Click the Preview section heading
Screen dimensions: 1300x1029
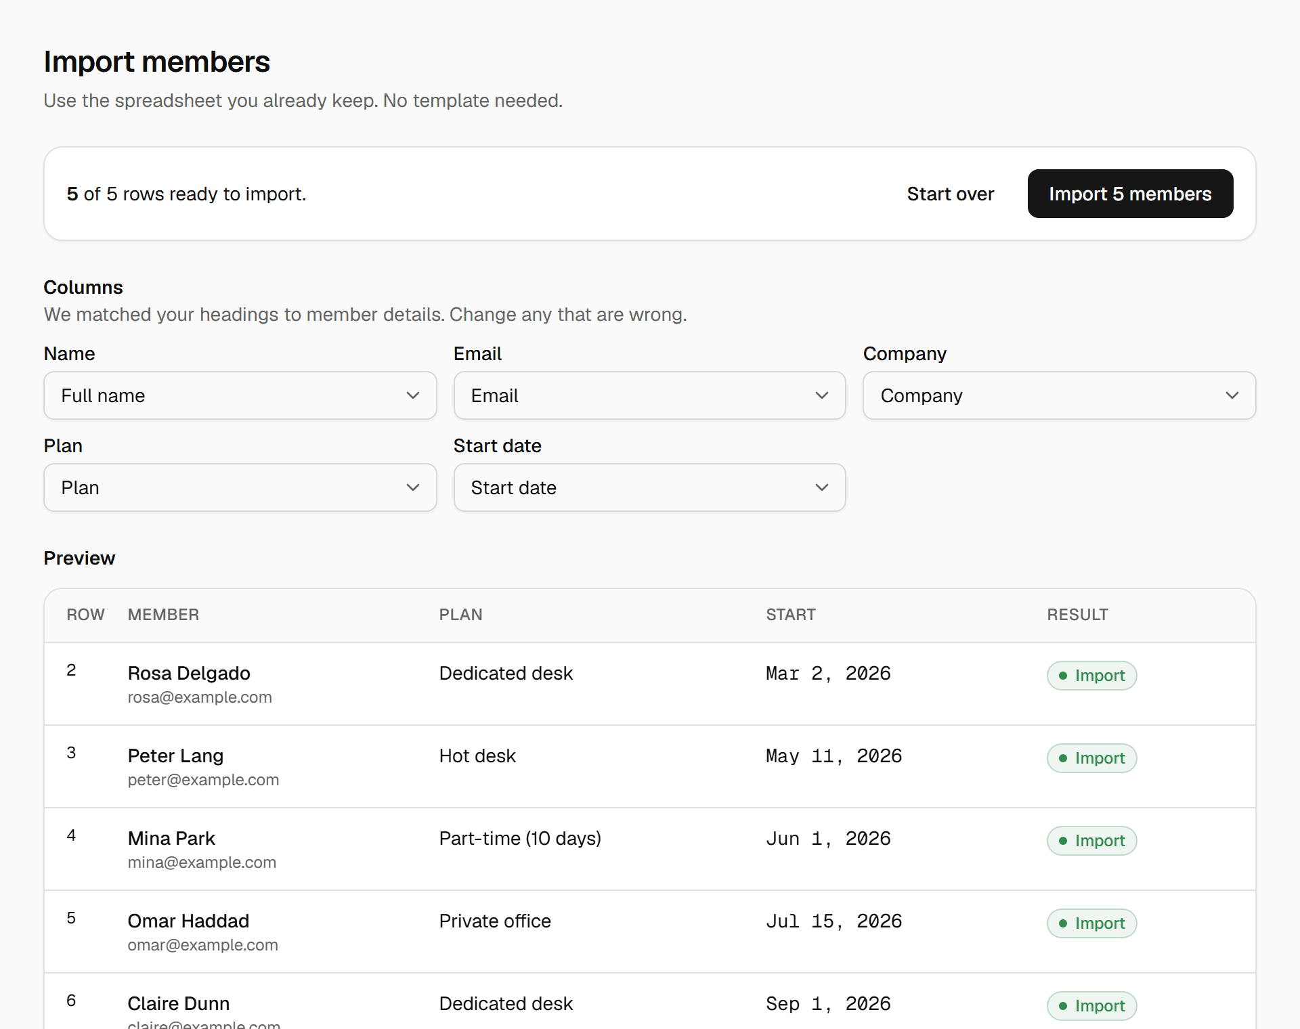pos(79,558)
